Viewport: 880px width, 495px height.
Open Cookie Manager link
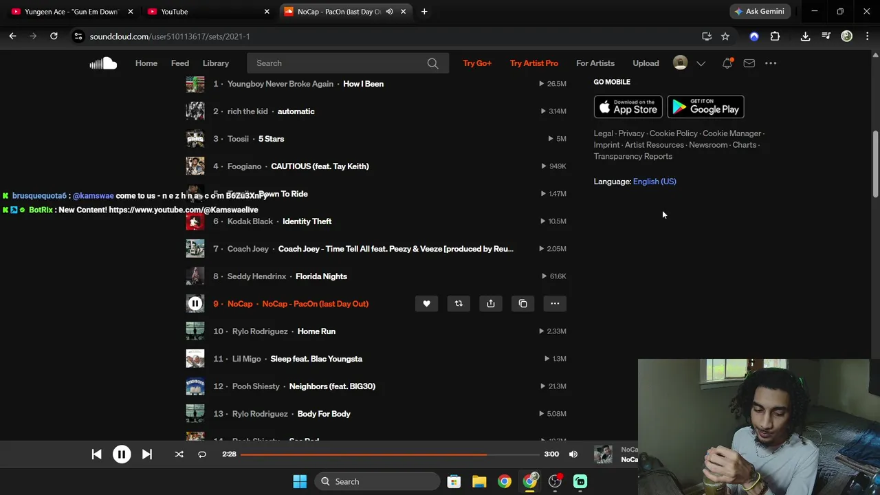(x=731, y=133)
